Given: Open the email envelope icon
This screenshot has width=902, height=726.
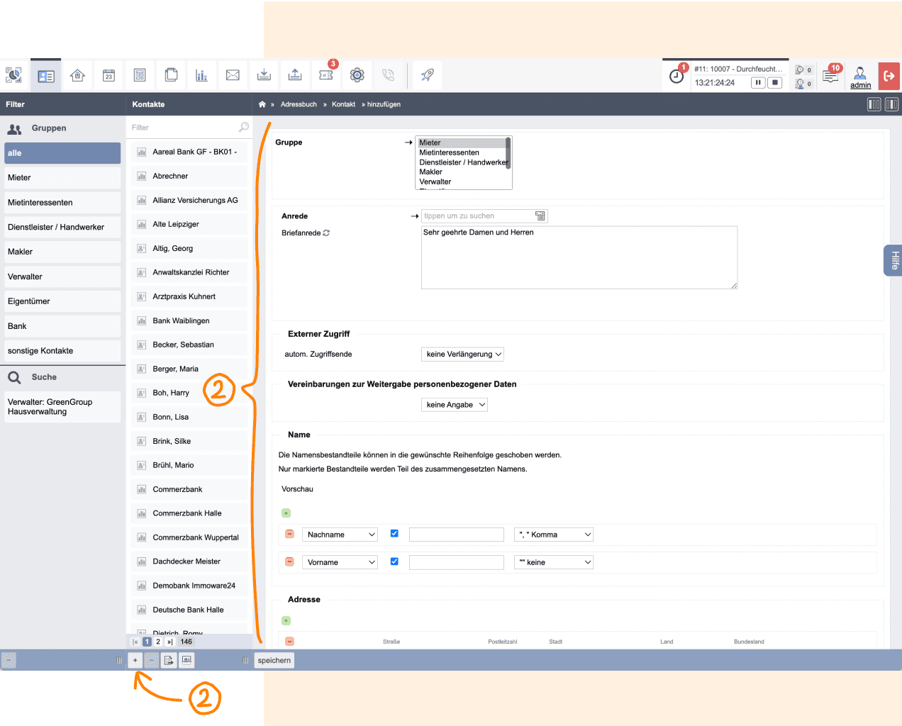Looking at the screenshot, I should pos(233,75).
